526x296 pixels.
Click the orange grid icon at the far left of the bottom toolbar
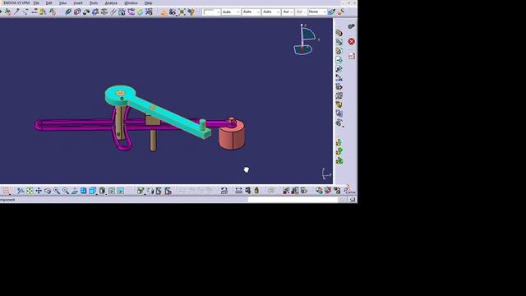tap(6, 191)
